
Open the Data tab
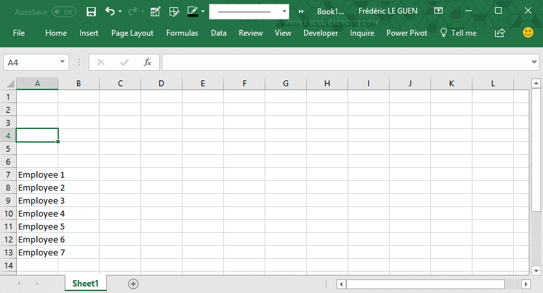(x=219, y=33)
